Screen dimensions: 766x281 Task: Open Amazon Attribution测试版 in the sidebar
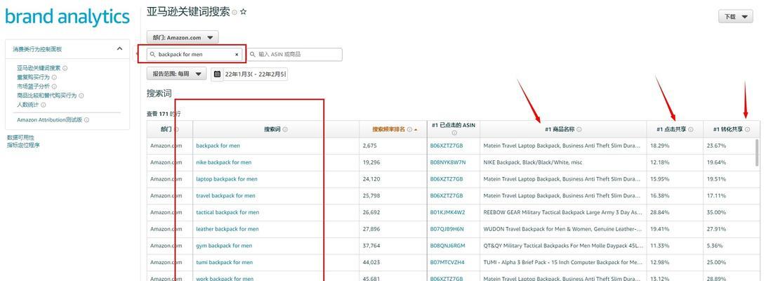pos(49,119)
